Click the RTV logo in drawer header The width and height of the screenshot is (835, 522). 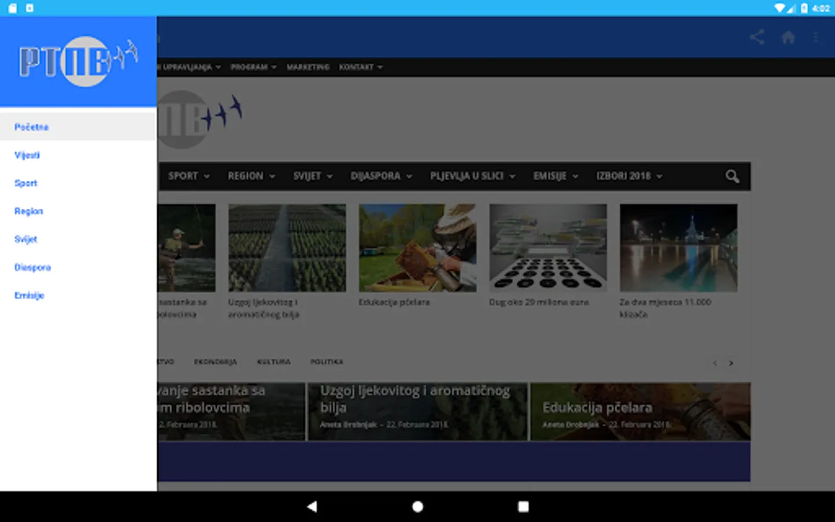coord(78,61)
